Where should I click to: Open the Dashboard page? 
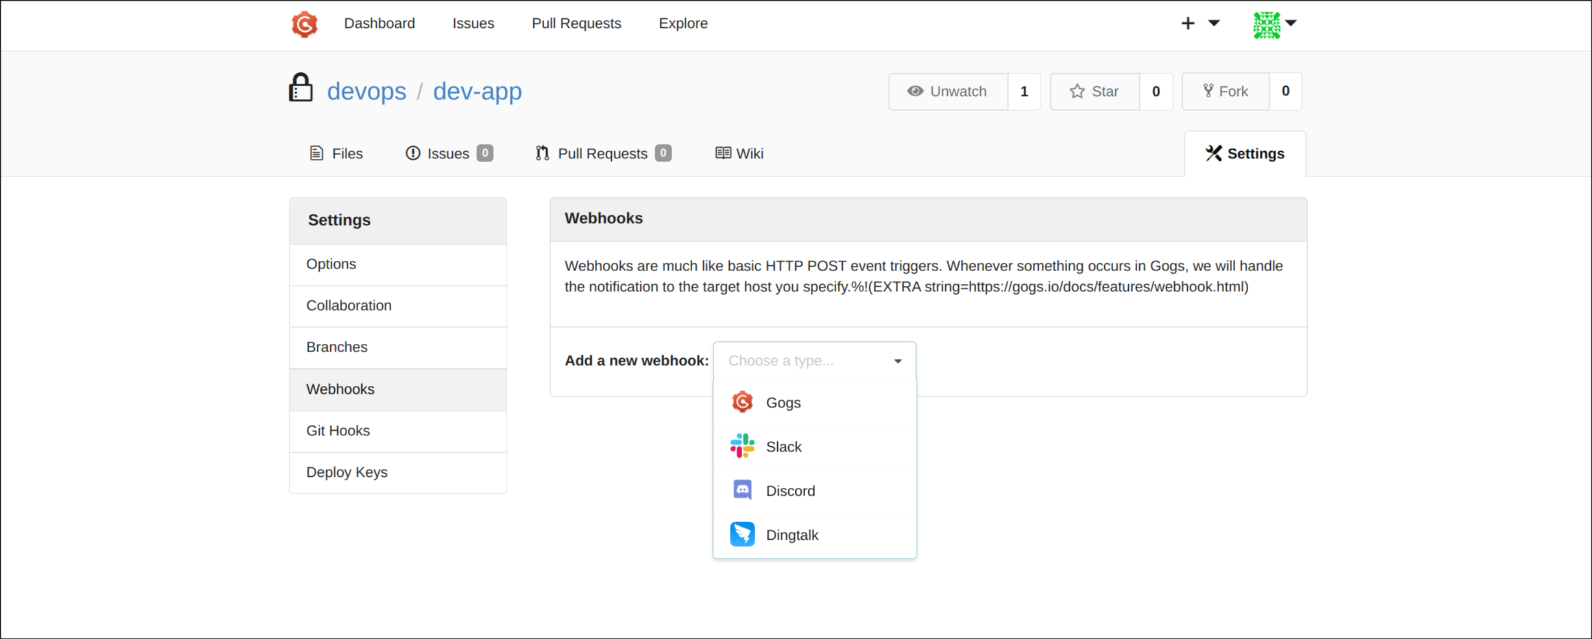380,23
